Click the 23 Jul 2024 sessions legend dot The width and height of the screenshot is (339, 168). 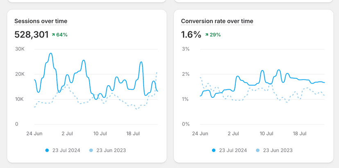point(47,150)
